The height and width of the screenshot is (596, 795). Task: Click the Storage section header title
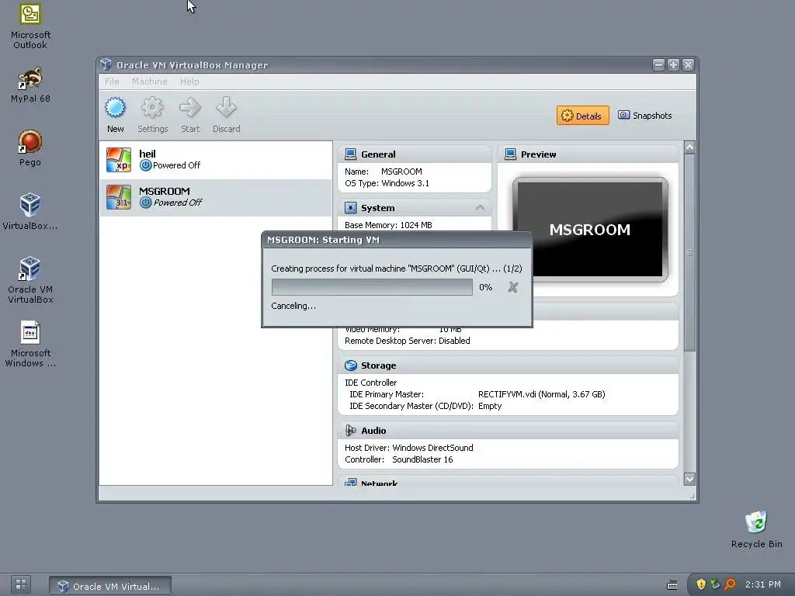click(378, 366)
